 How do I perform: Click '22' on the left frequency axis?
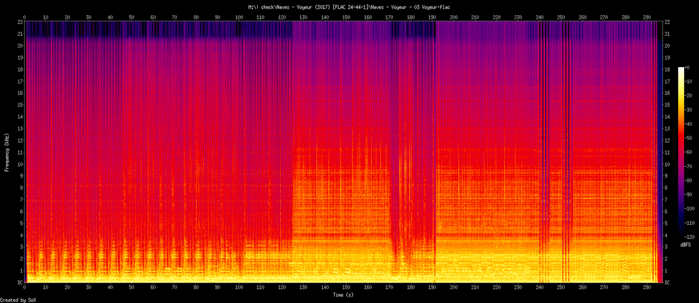[x=20, y=22]
